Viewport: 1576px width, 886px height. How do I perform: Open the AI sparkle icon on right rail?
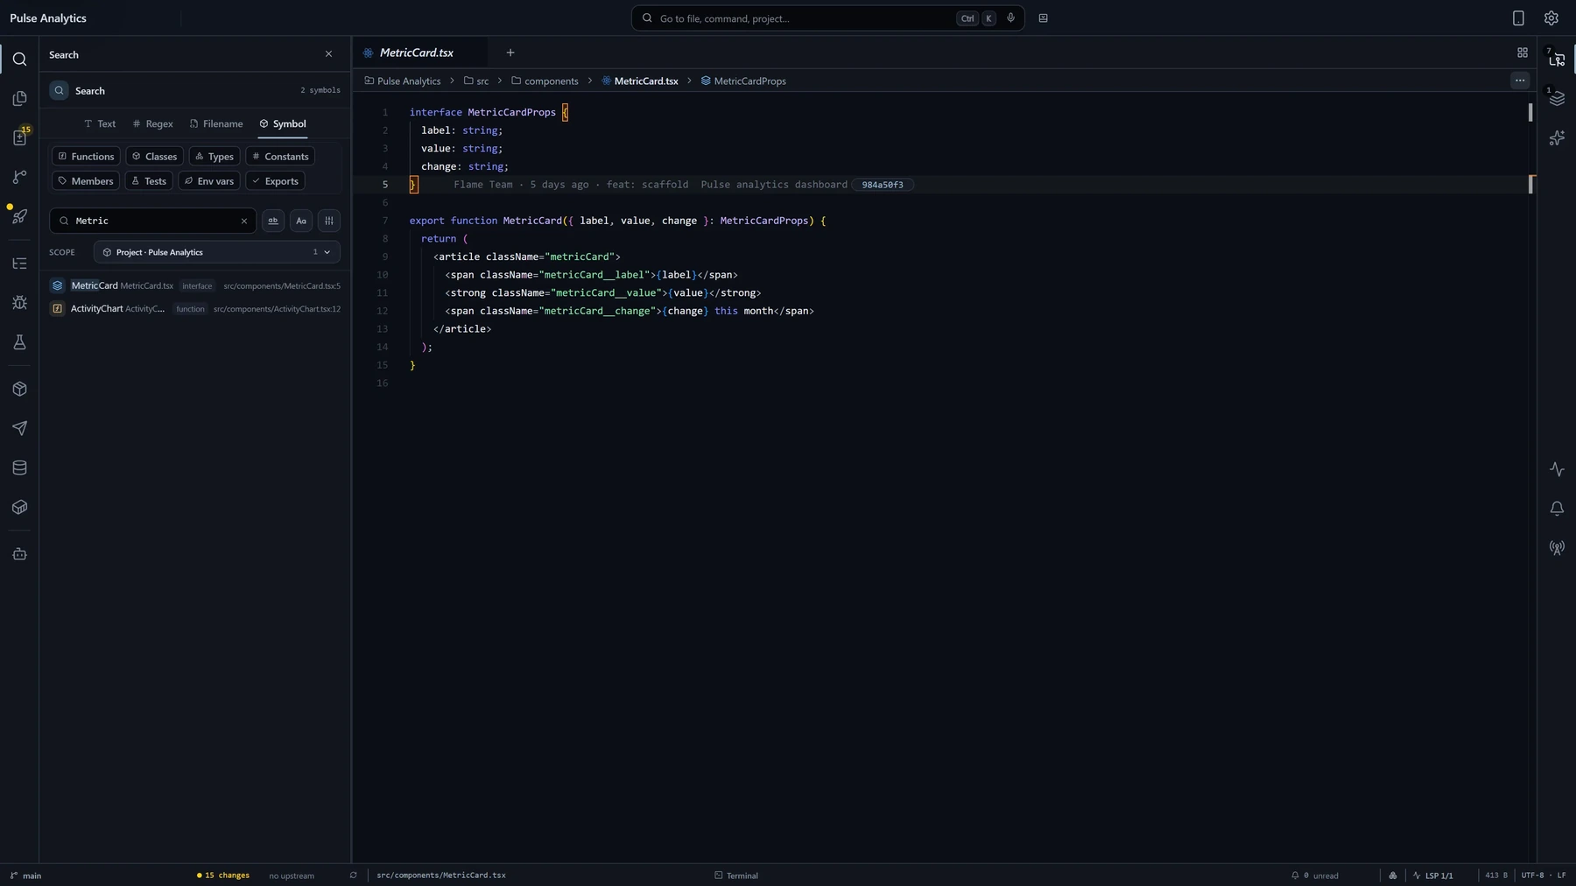pos(1557,138)
